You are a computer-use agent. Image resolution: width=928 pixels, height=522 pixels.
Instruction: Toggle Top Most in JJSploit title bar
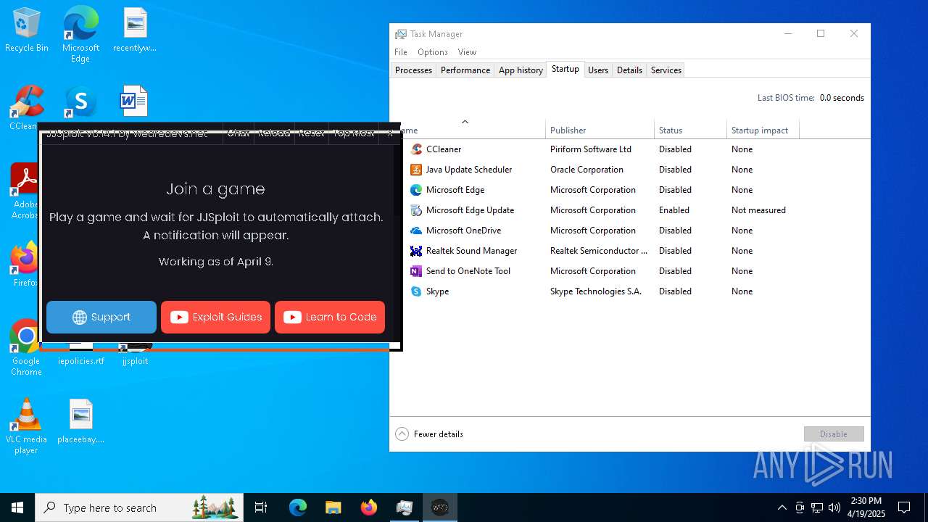pyautogui.click(x=354, y=133)
